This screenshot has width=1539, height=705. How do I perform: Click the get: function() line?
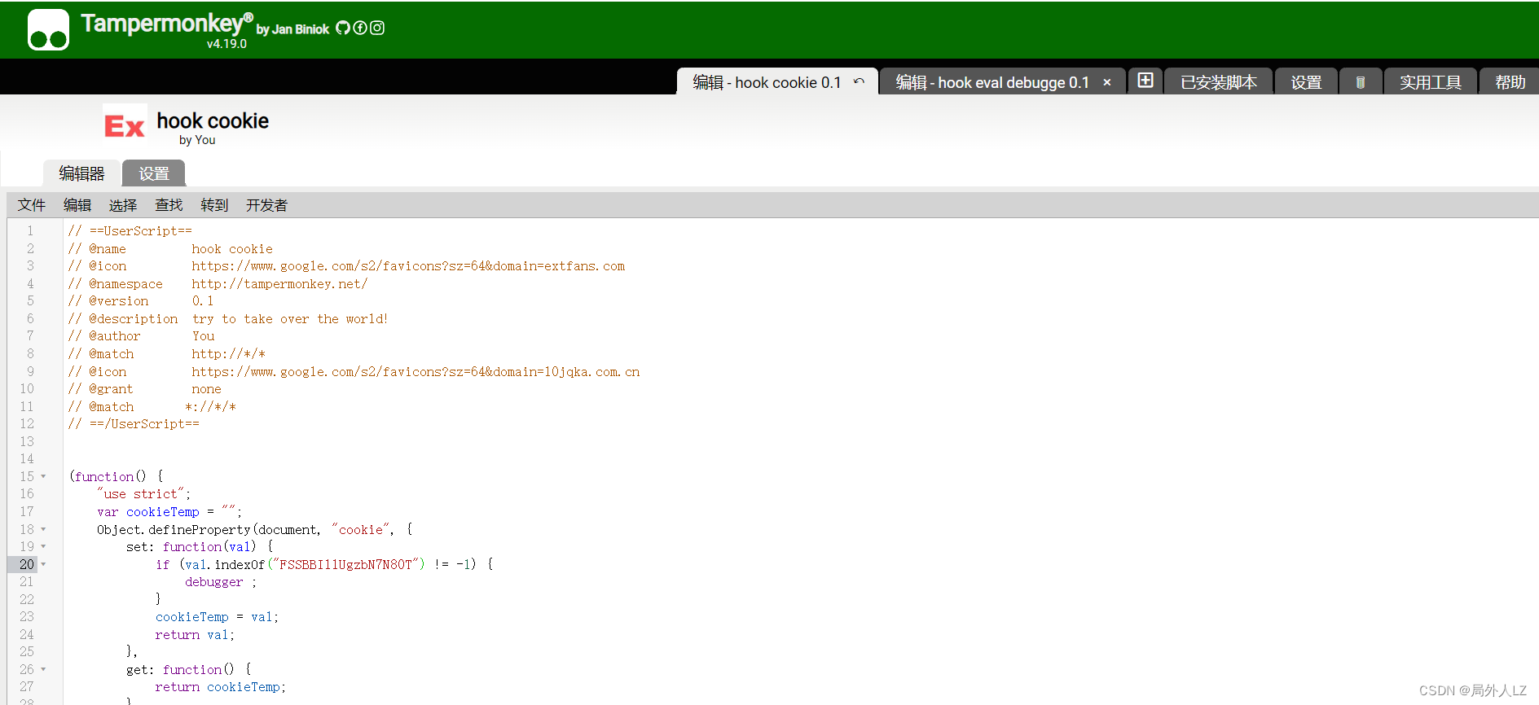point(189,670)
